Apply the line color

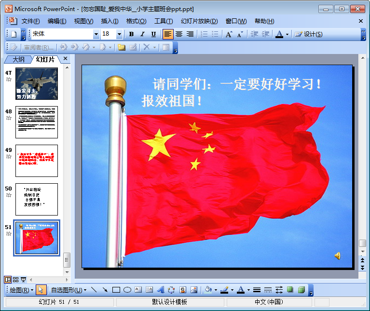coord(224,290)
